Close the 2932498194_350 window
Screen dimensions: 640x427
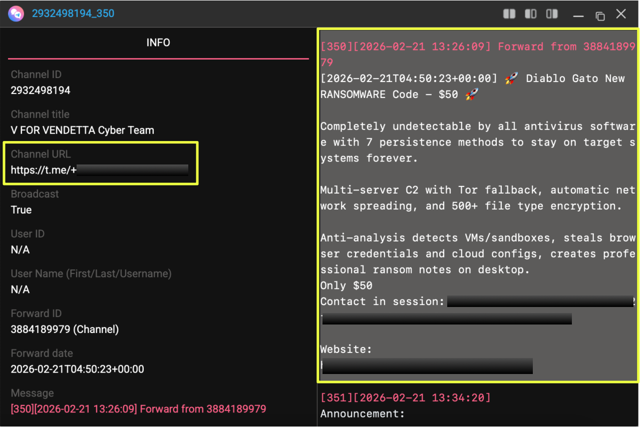(x=621, y=14)
